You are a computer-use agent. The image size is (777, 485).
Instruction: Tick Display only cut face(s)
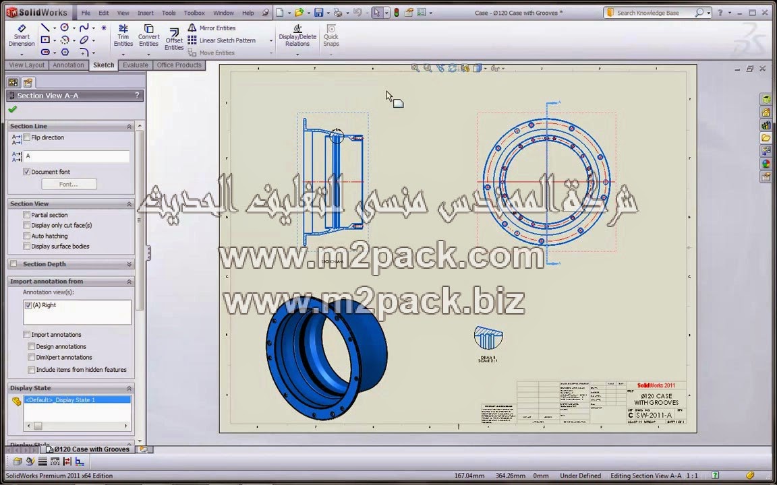27,225
